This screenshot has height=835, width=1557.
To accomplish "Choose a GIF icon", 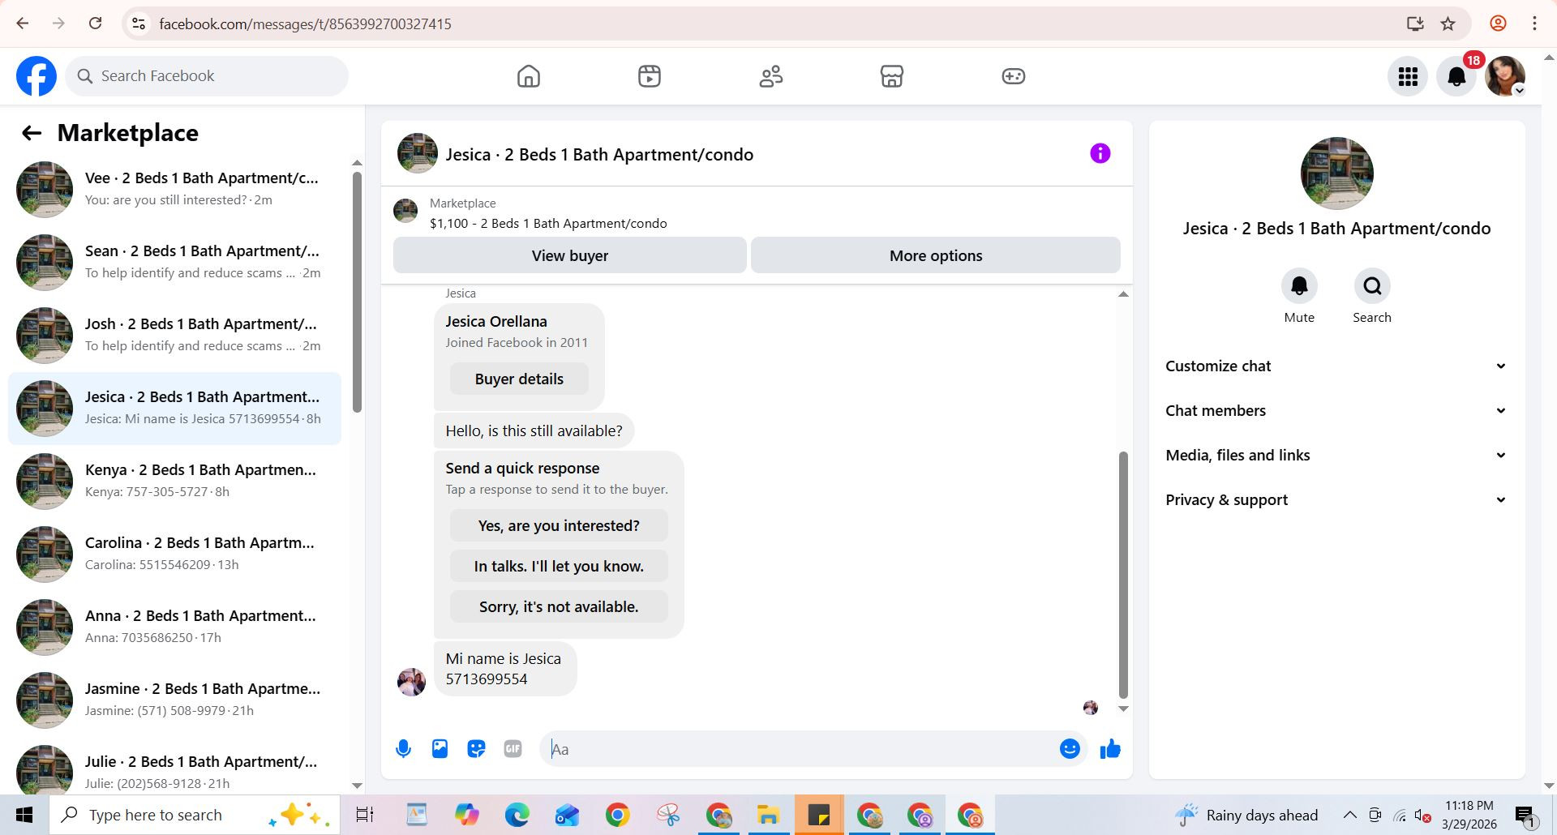I will click(513, 749).
